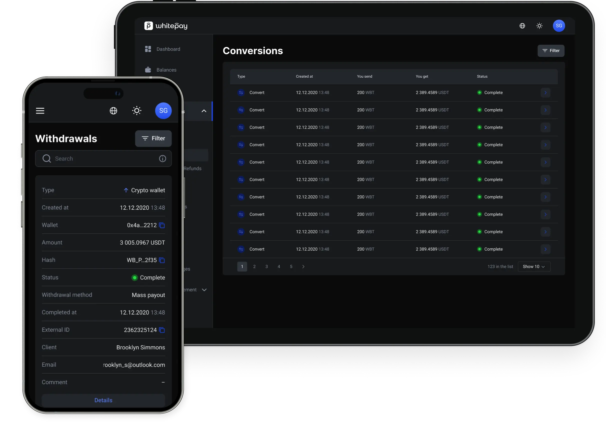Go to page 2 of the conversions list
606x423 pixels.
coord(254,267)
